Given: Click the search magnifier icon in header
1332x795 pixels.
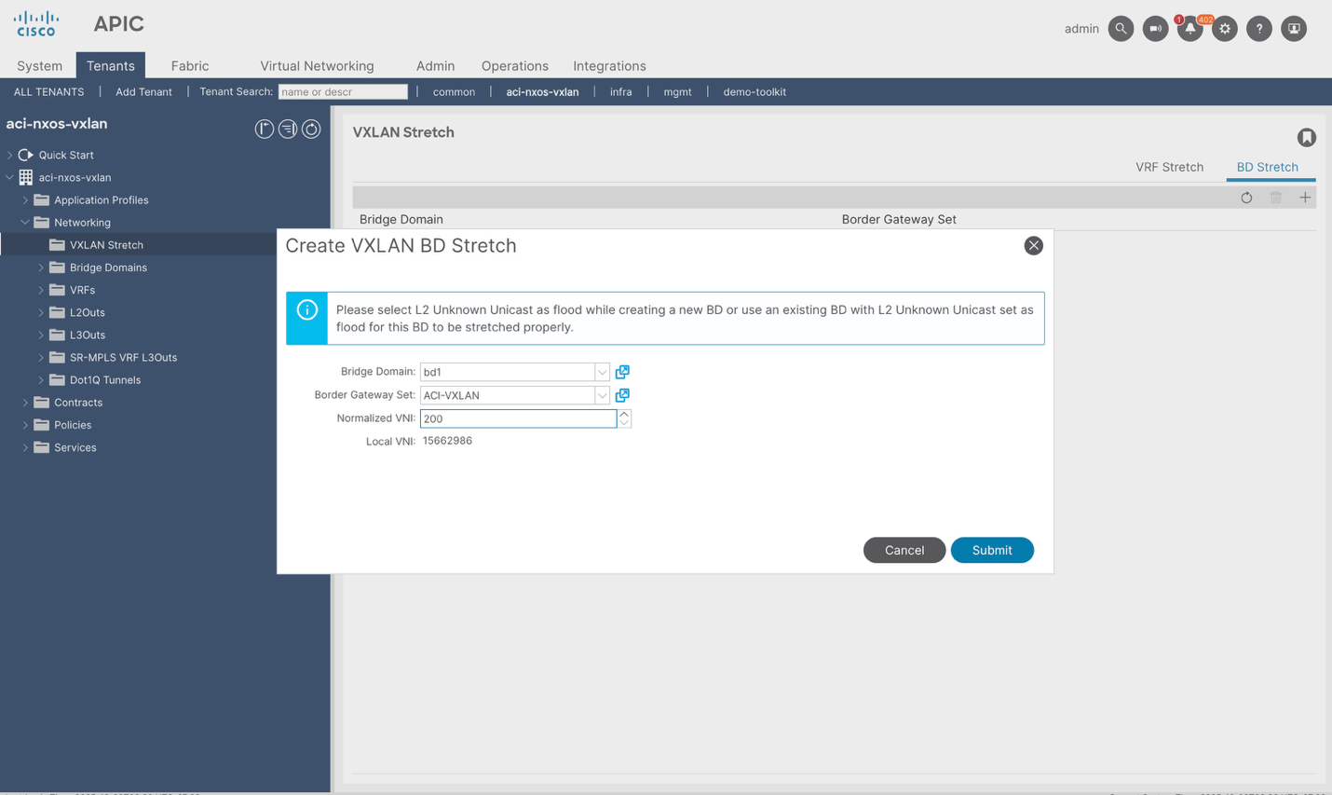Looking at the screenshot, I should pos(1121,29).
